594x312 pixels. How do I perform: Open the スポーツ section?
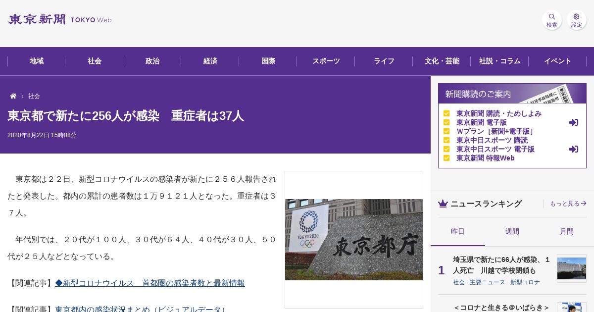pyautogui.click(x=326, y=61)
